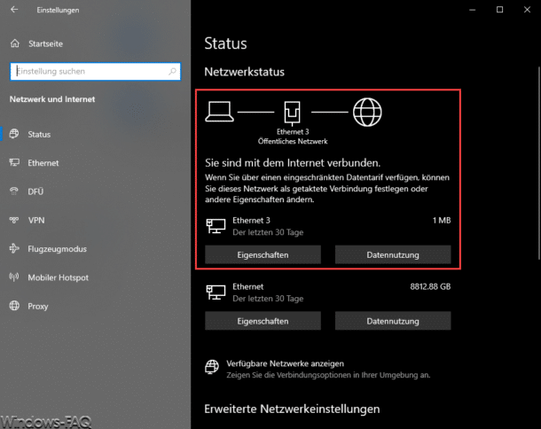Click Verfügbare Netzwerke anzeigen link
The height and width of the screenshot is (429, 541).
click(285, 363)
